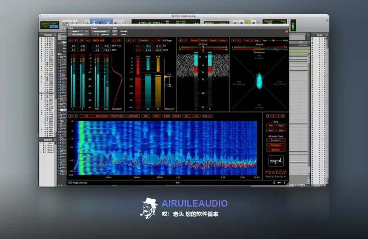Open the key license icon in plugin footer

tap(279, 182)
